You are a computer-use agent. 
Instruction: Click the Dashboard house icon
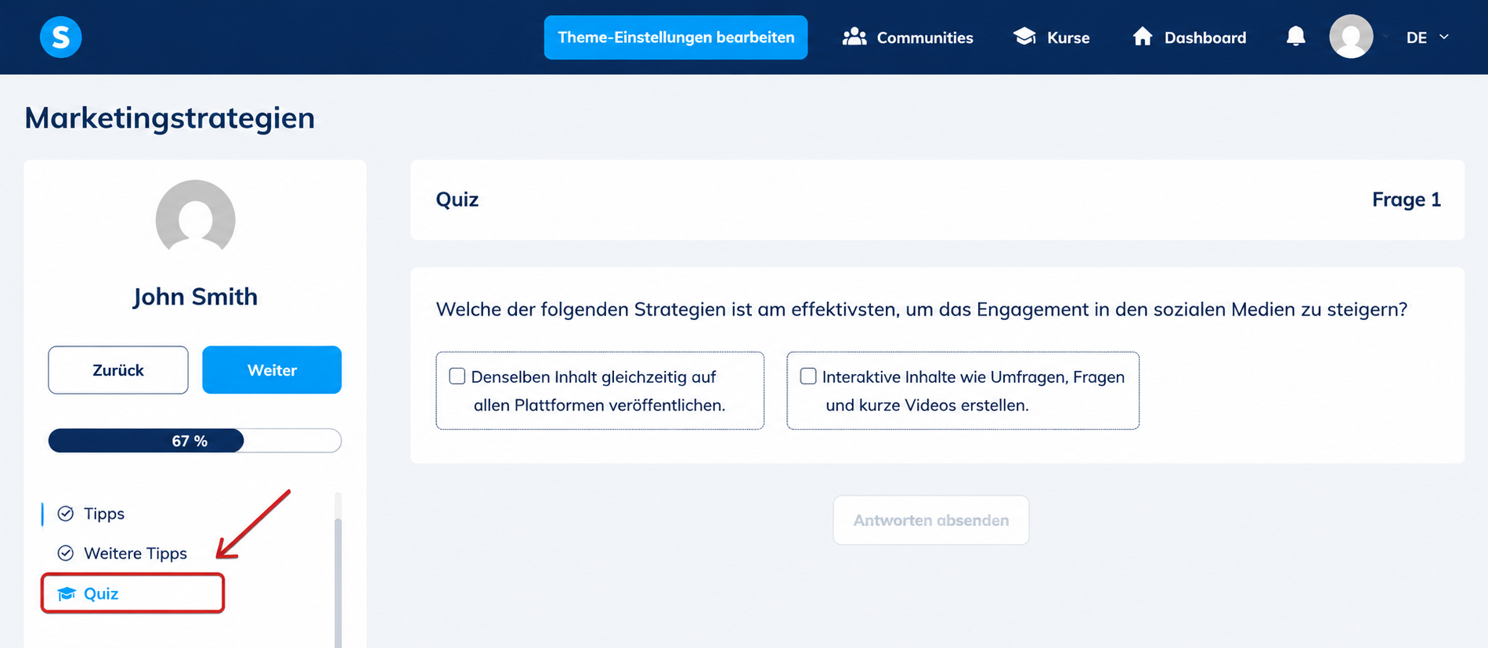pyautogui.click(x=1143, y=37)
